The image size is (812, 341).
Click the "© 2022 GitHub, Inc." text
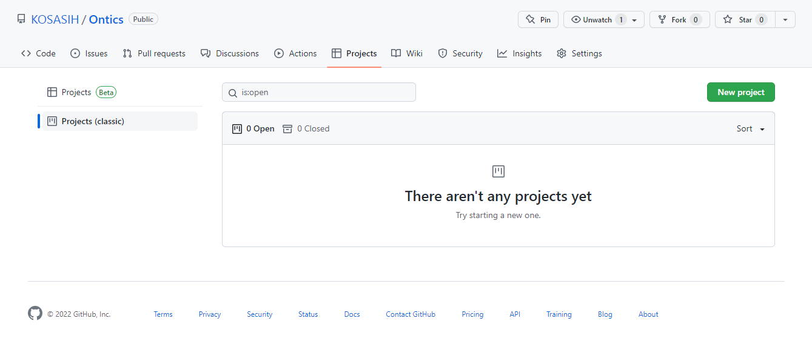[79, 314]
